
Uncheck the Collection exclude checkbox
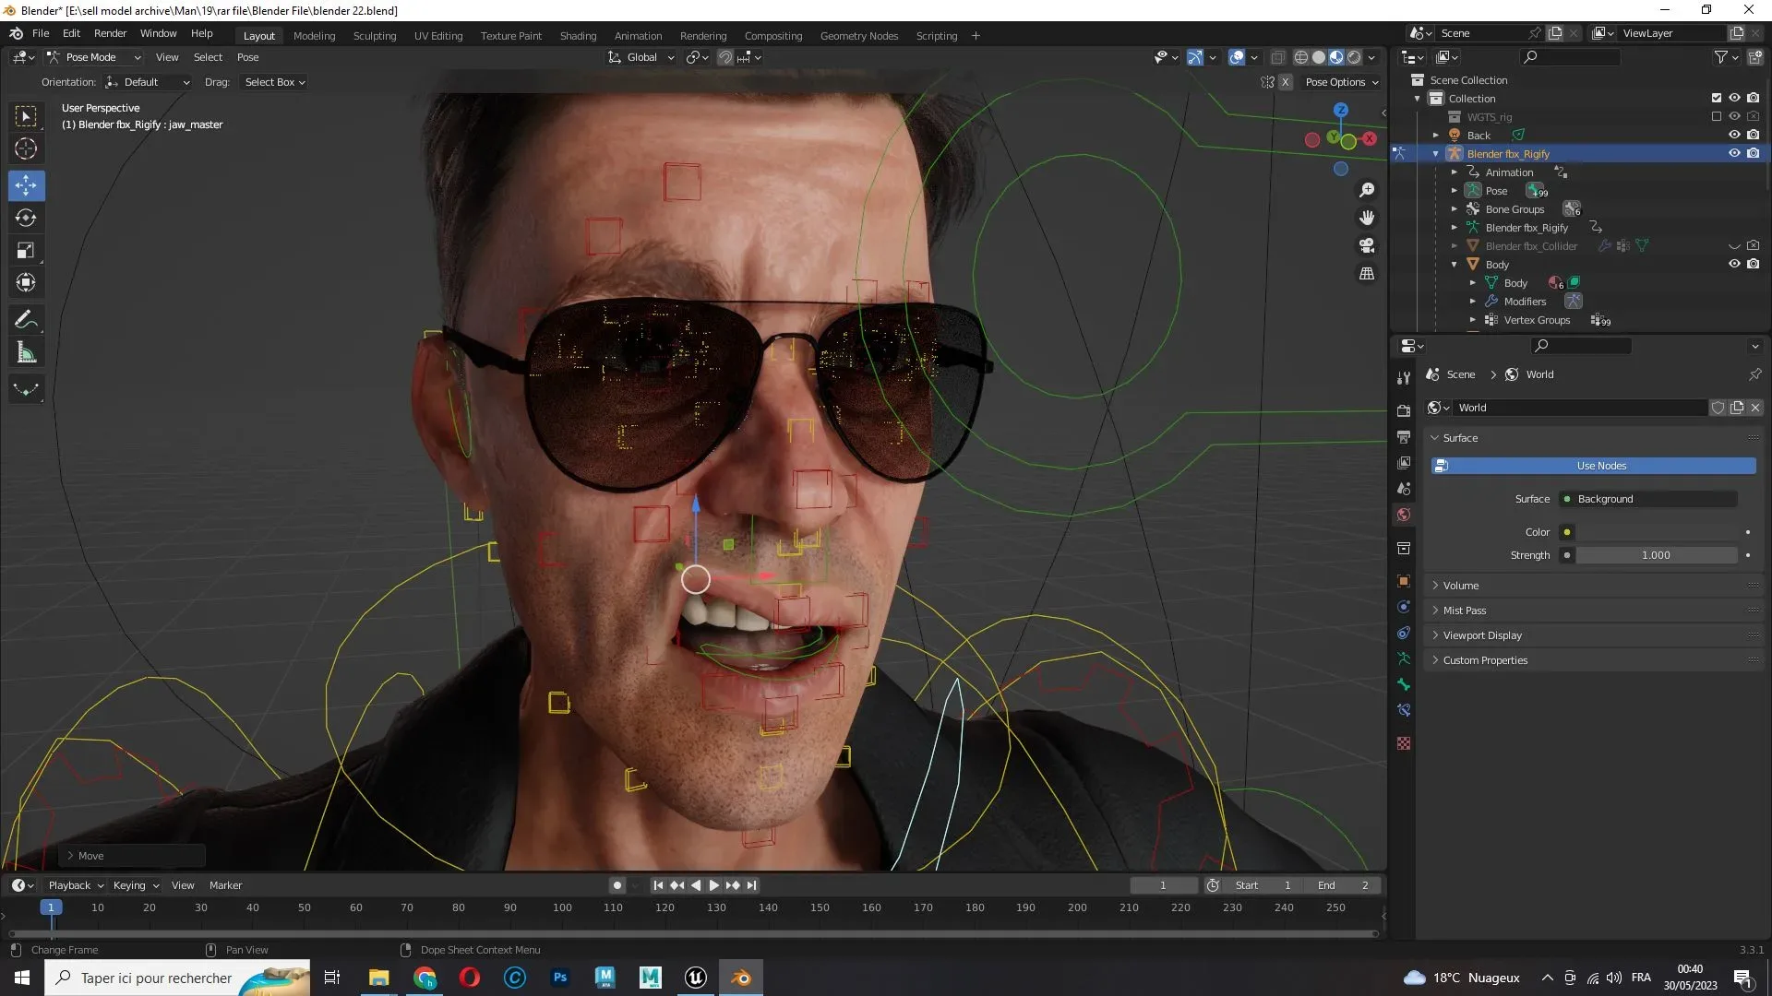[1717, 98]
